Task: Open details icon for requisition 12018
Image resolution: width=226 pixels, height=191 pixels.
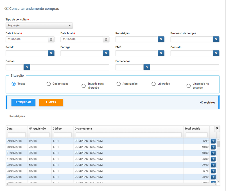Action: point(213,141)
